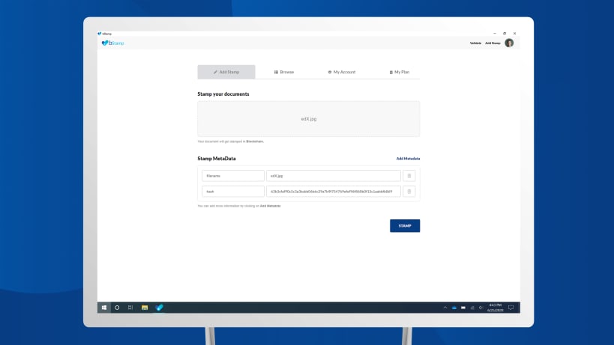This screenshot has width=614, height=345.
Task: Click the document icon on My Plan tab
Action: [391, 73]
